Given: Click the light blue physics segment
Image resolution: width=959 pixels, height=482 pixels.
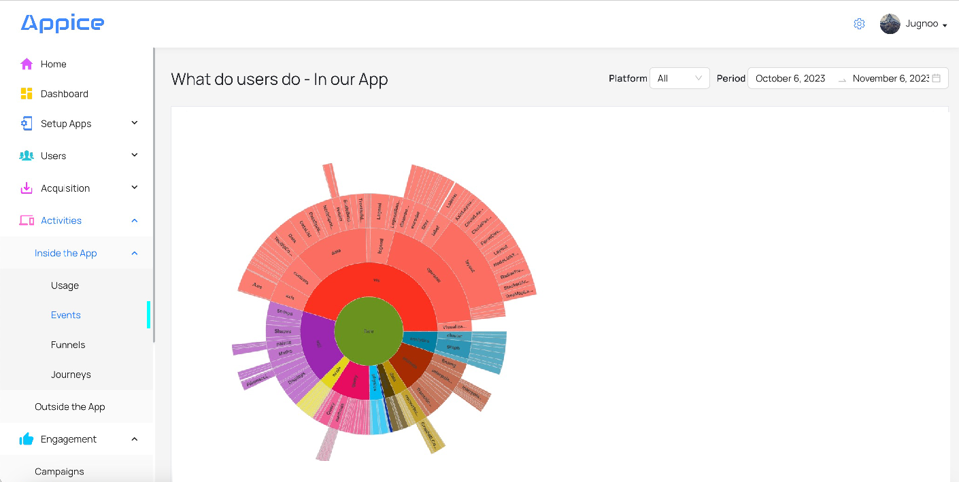Looking at the screenshot, I should pos(375,383).
